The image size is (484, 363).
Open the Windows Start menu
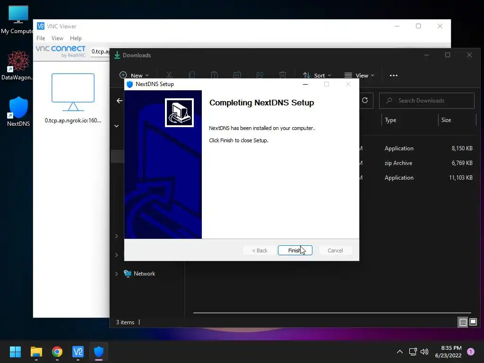point(15,352)
